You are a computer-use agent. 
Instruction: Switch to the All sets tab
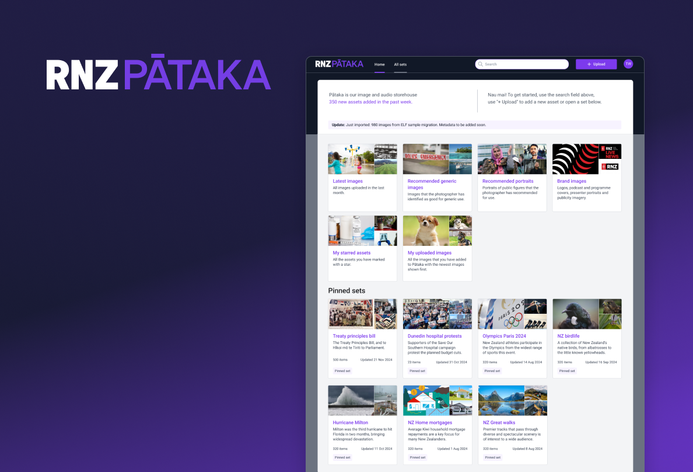[400, 64]
